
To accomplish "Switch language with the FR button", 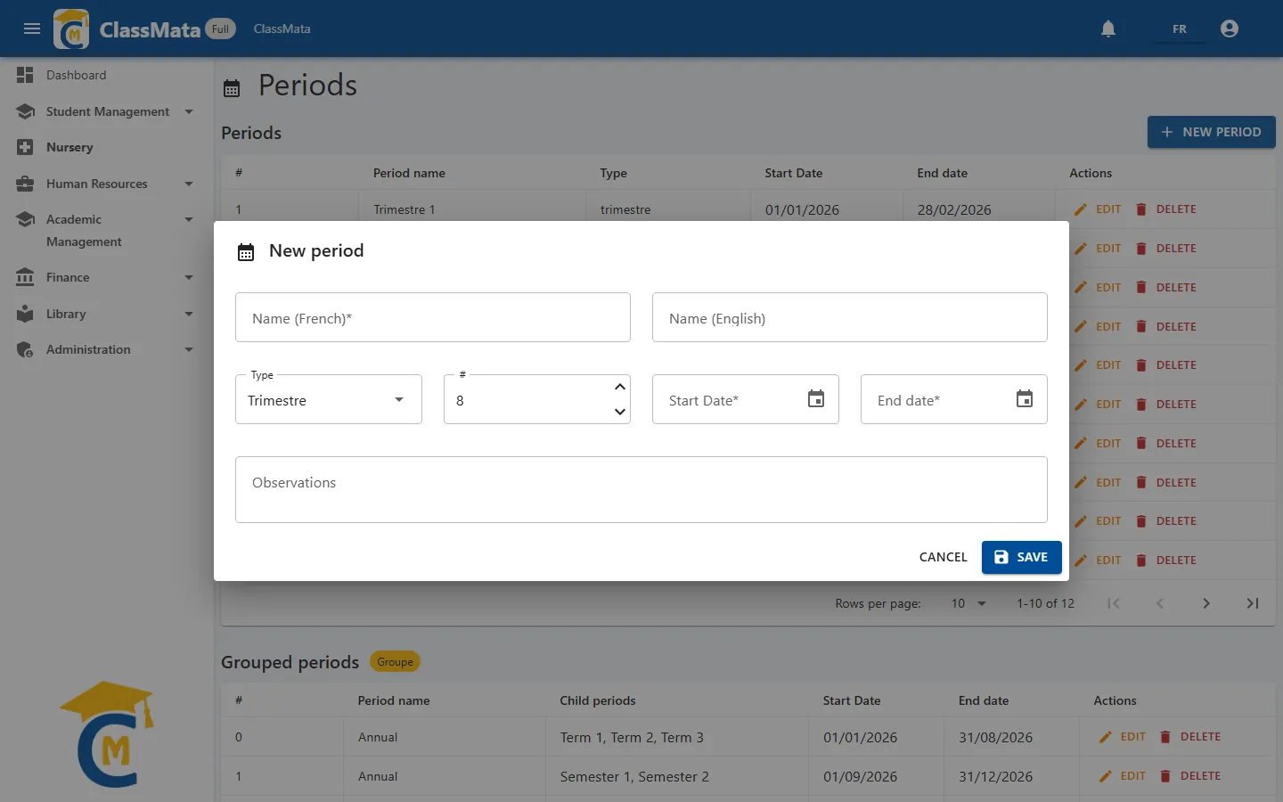I will 1180,29.
